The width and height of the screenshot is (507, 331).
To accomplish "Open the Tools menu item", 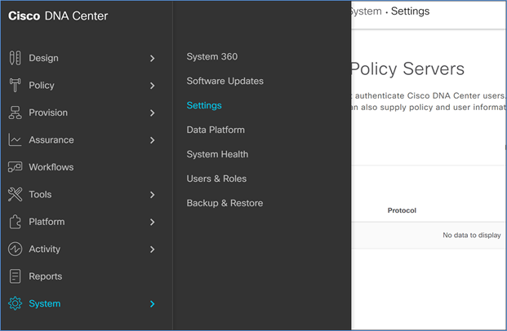I will click(40, 194).
